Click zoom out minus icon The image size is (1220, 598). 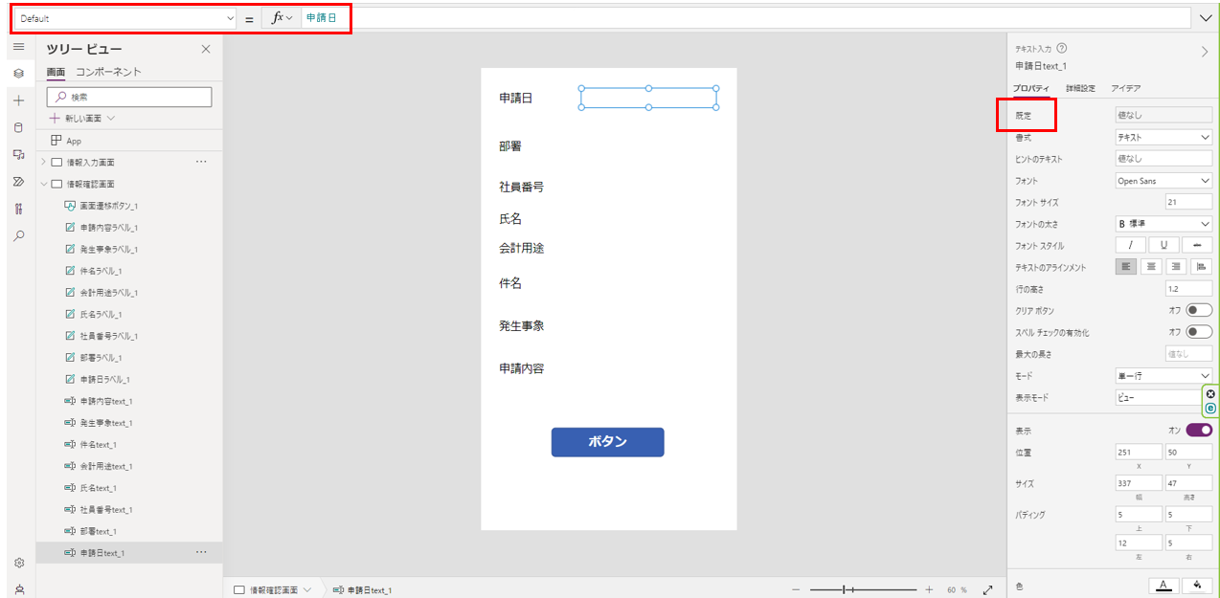click(x=796, y=590)
